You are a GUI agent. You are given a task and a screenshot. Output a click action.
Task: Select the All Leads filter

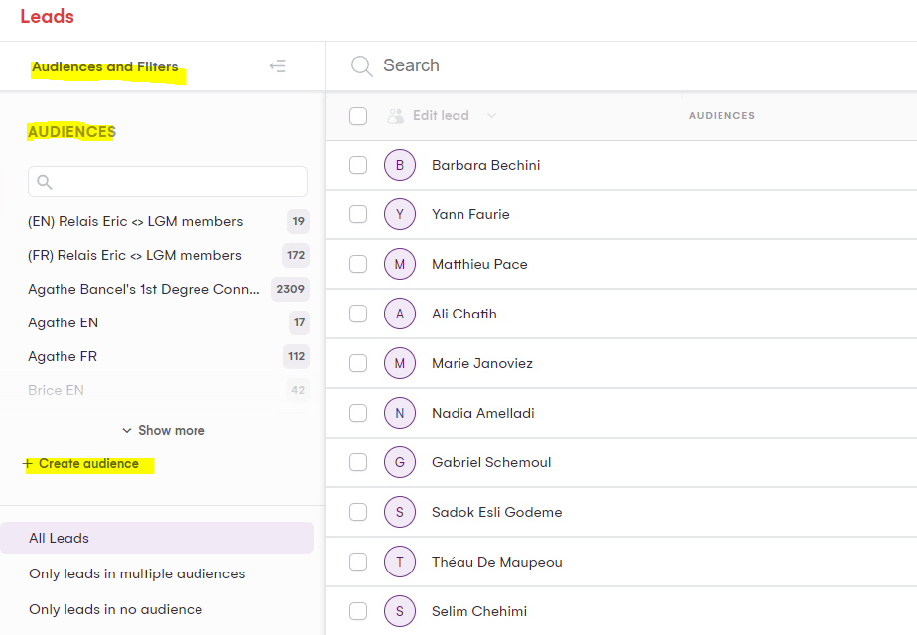pyautogui.click(x=60, y=538)
